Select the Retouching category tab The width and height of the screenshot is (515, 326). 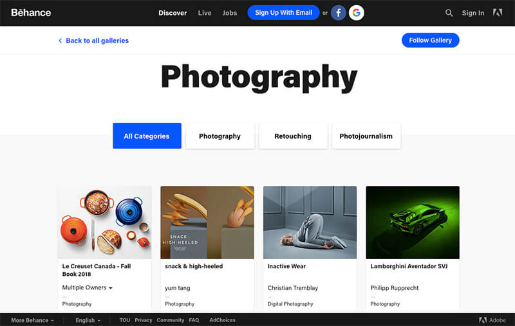click(x=293, y=136)
